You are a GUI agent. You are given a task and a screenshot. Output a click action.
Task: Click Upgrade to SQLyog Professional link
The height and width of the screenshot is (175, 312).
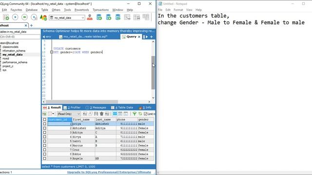[109, 172]
